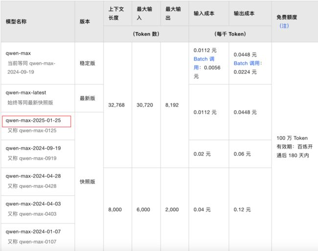The image size is (318, 251).
Task: Select the 快照版 version cell
Action: tap(88, 182)
